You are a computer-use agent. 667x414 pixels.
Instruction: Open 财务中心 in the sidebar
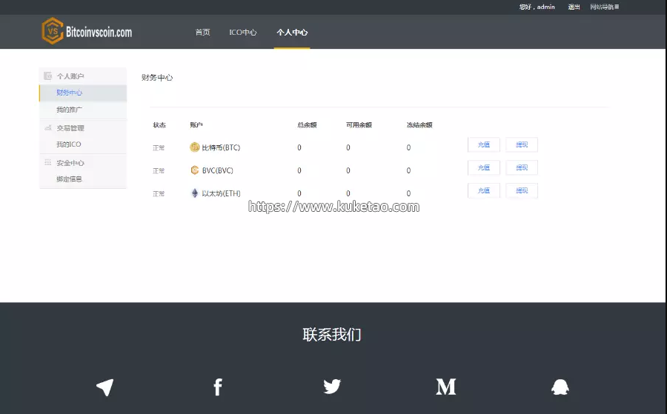pyautogui.click(x=83, y=93)
